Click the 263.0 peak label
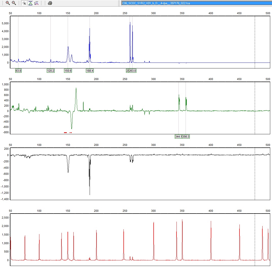 click(x=133, y=71)
